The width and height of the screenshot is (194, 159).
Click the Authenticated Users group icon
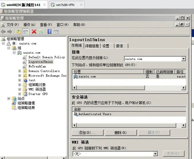click(x=76, y=114)
